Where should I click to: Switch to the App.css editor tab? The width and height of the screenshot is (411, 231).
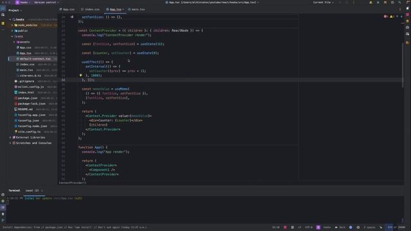point(67,9)
